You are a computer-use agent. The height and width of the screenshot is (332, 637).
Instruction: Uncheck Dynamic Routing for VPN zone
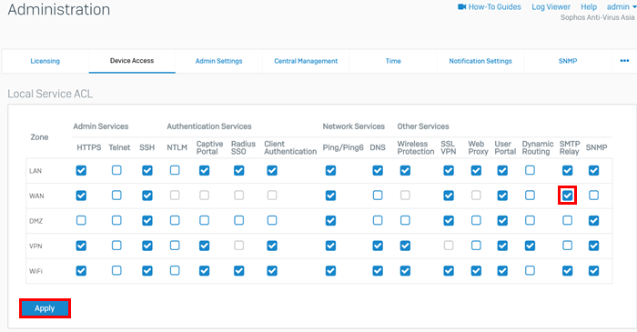[530, 246]
